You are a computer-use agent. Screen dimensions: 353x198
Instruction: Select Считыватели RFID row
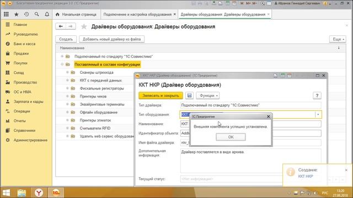coord(95,128)
